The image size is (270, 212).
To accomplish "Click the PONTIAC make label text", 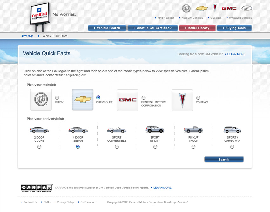I will pyautogui.click(x=202, y=102).
